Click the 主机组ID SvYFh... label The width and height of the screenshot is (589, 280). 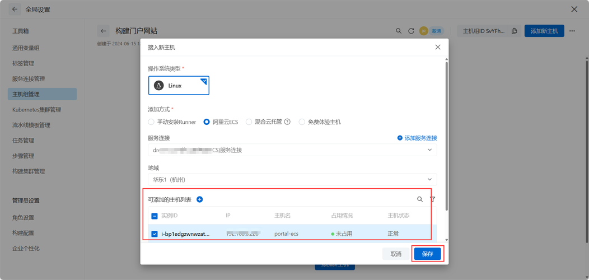(484, 31)
